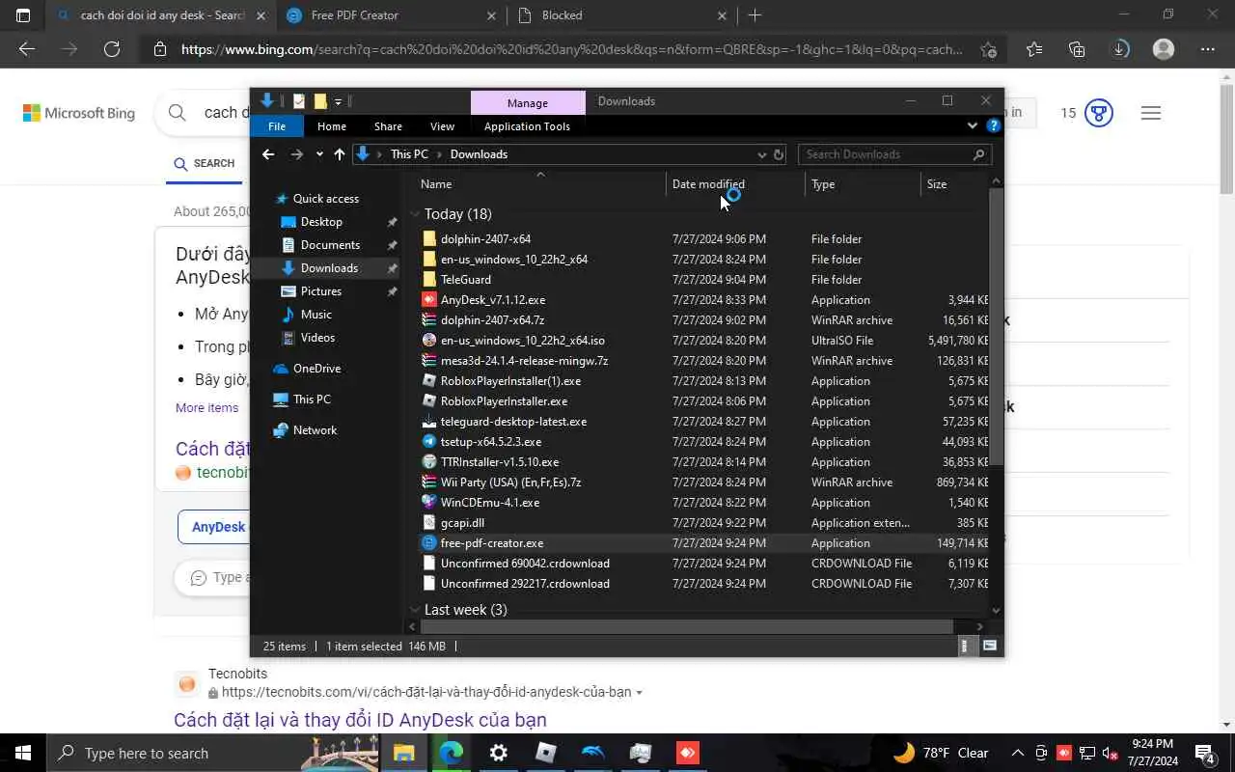Click Unconfirmed 690042.crdownload file
The image size is (1235, 772).
click(525, 564)
